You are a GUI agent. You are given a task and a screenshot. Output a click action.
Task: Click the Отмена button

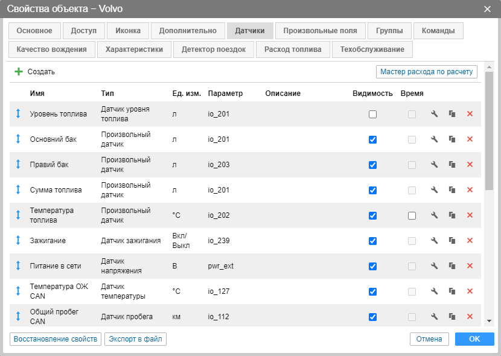coord(430,339)
